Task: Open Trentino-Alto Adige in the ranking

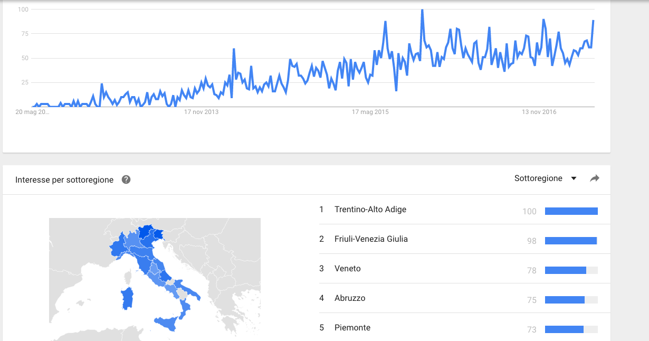Action: [x=370, y=210]
